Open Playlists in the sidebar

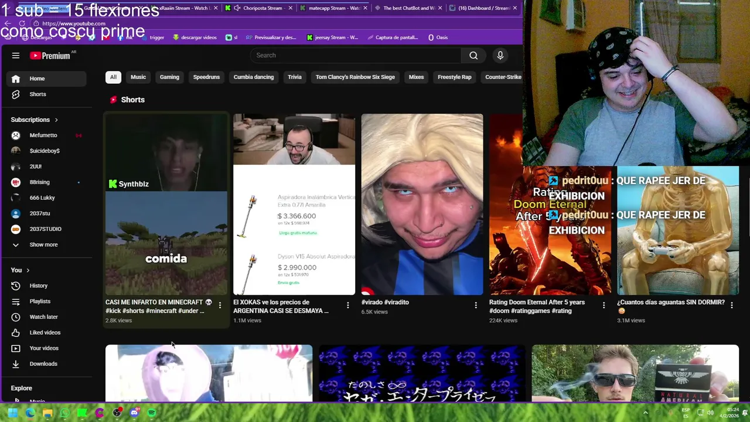(46, 301)
